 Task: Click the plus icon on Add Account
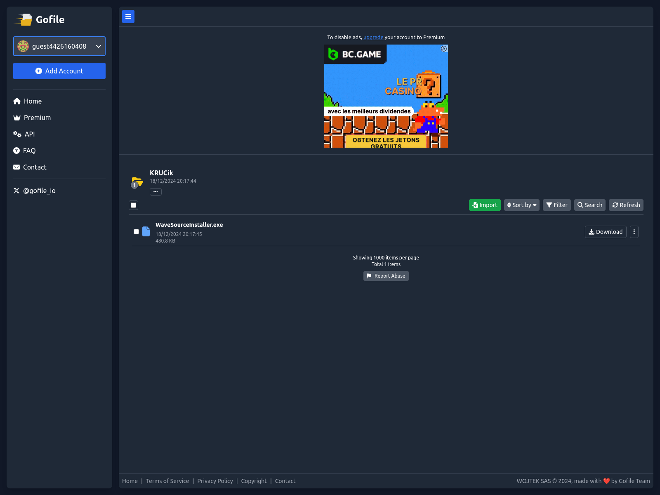pyautogui.click(x=39, y=71)
